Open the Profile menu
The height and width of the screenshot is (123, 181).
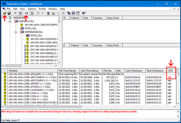(42, 9)
